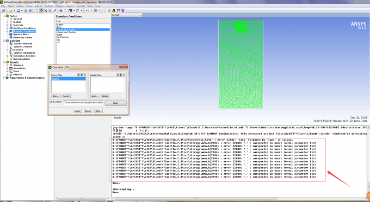Collapse the Setup tree section
This screenshot has width=370, height=202.
tap(5, 16)
